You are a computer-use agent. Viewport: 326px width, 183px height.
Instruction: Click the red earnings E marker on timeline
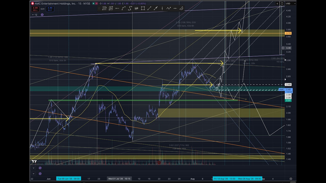pos(159,163)
